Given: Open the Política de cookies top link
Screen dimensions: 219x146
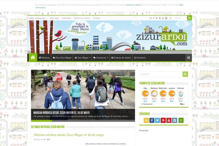Looking at the screenshot, I should [82, 18].
